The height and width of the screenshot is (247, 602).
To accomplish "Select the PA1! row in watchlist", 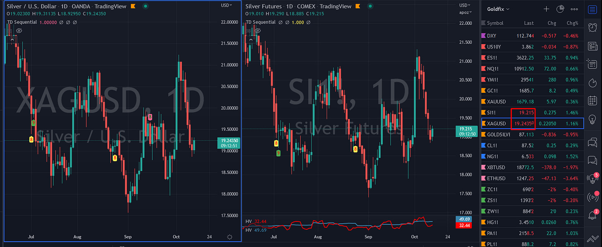I will [532, 233].
